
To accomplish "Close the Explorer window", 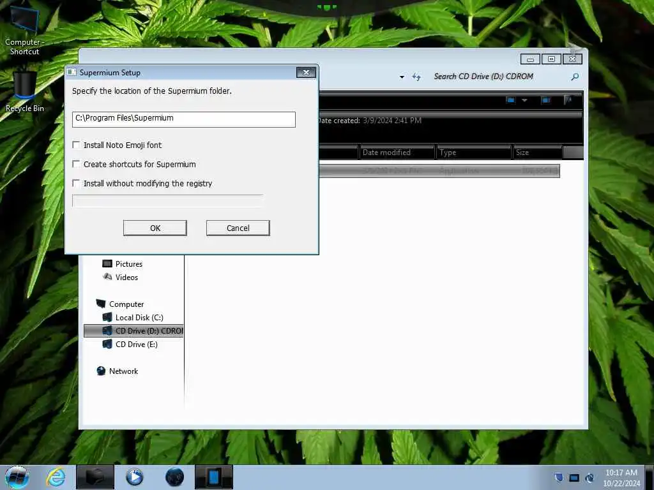I will click(572, 59).
